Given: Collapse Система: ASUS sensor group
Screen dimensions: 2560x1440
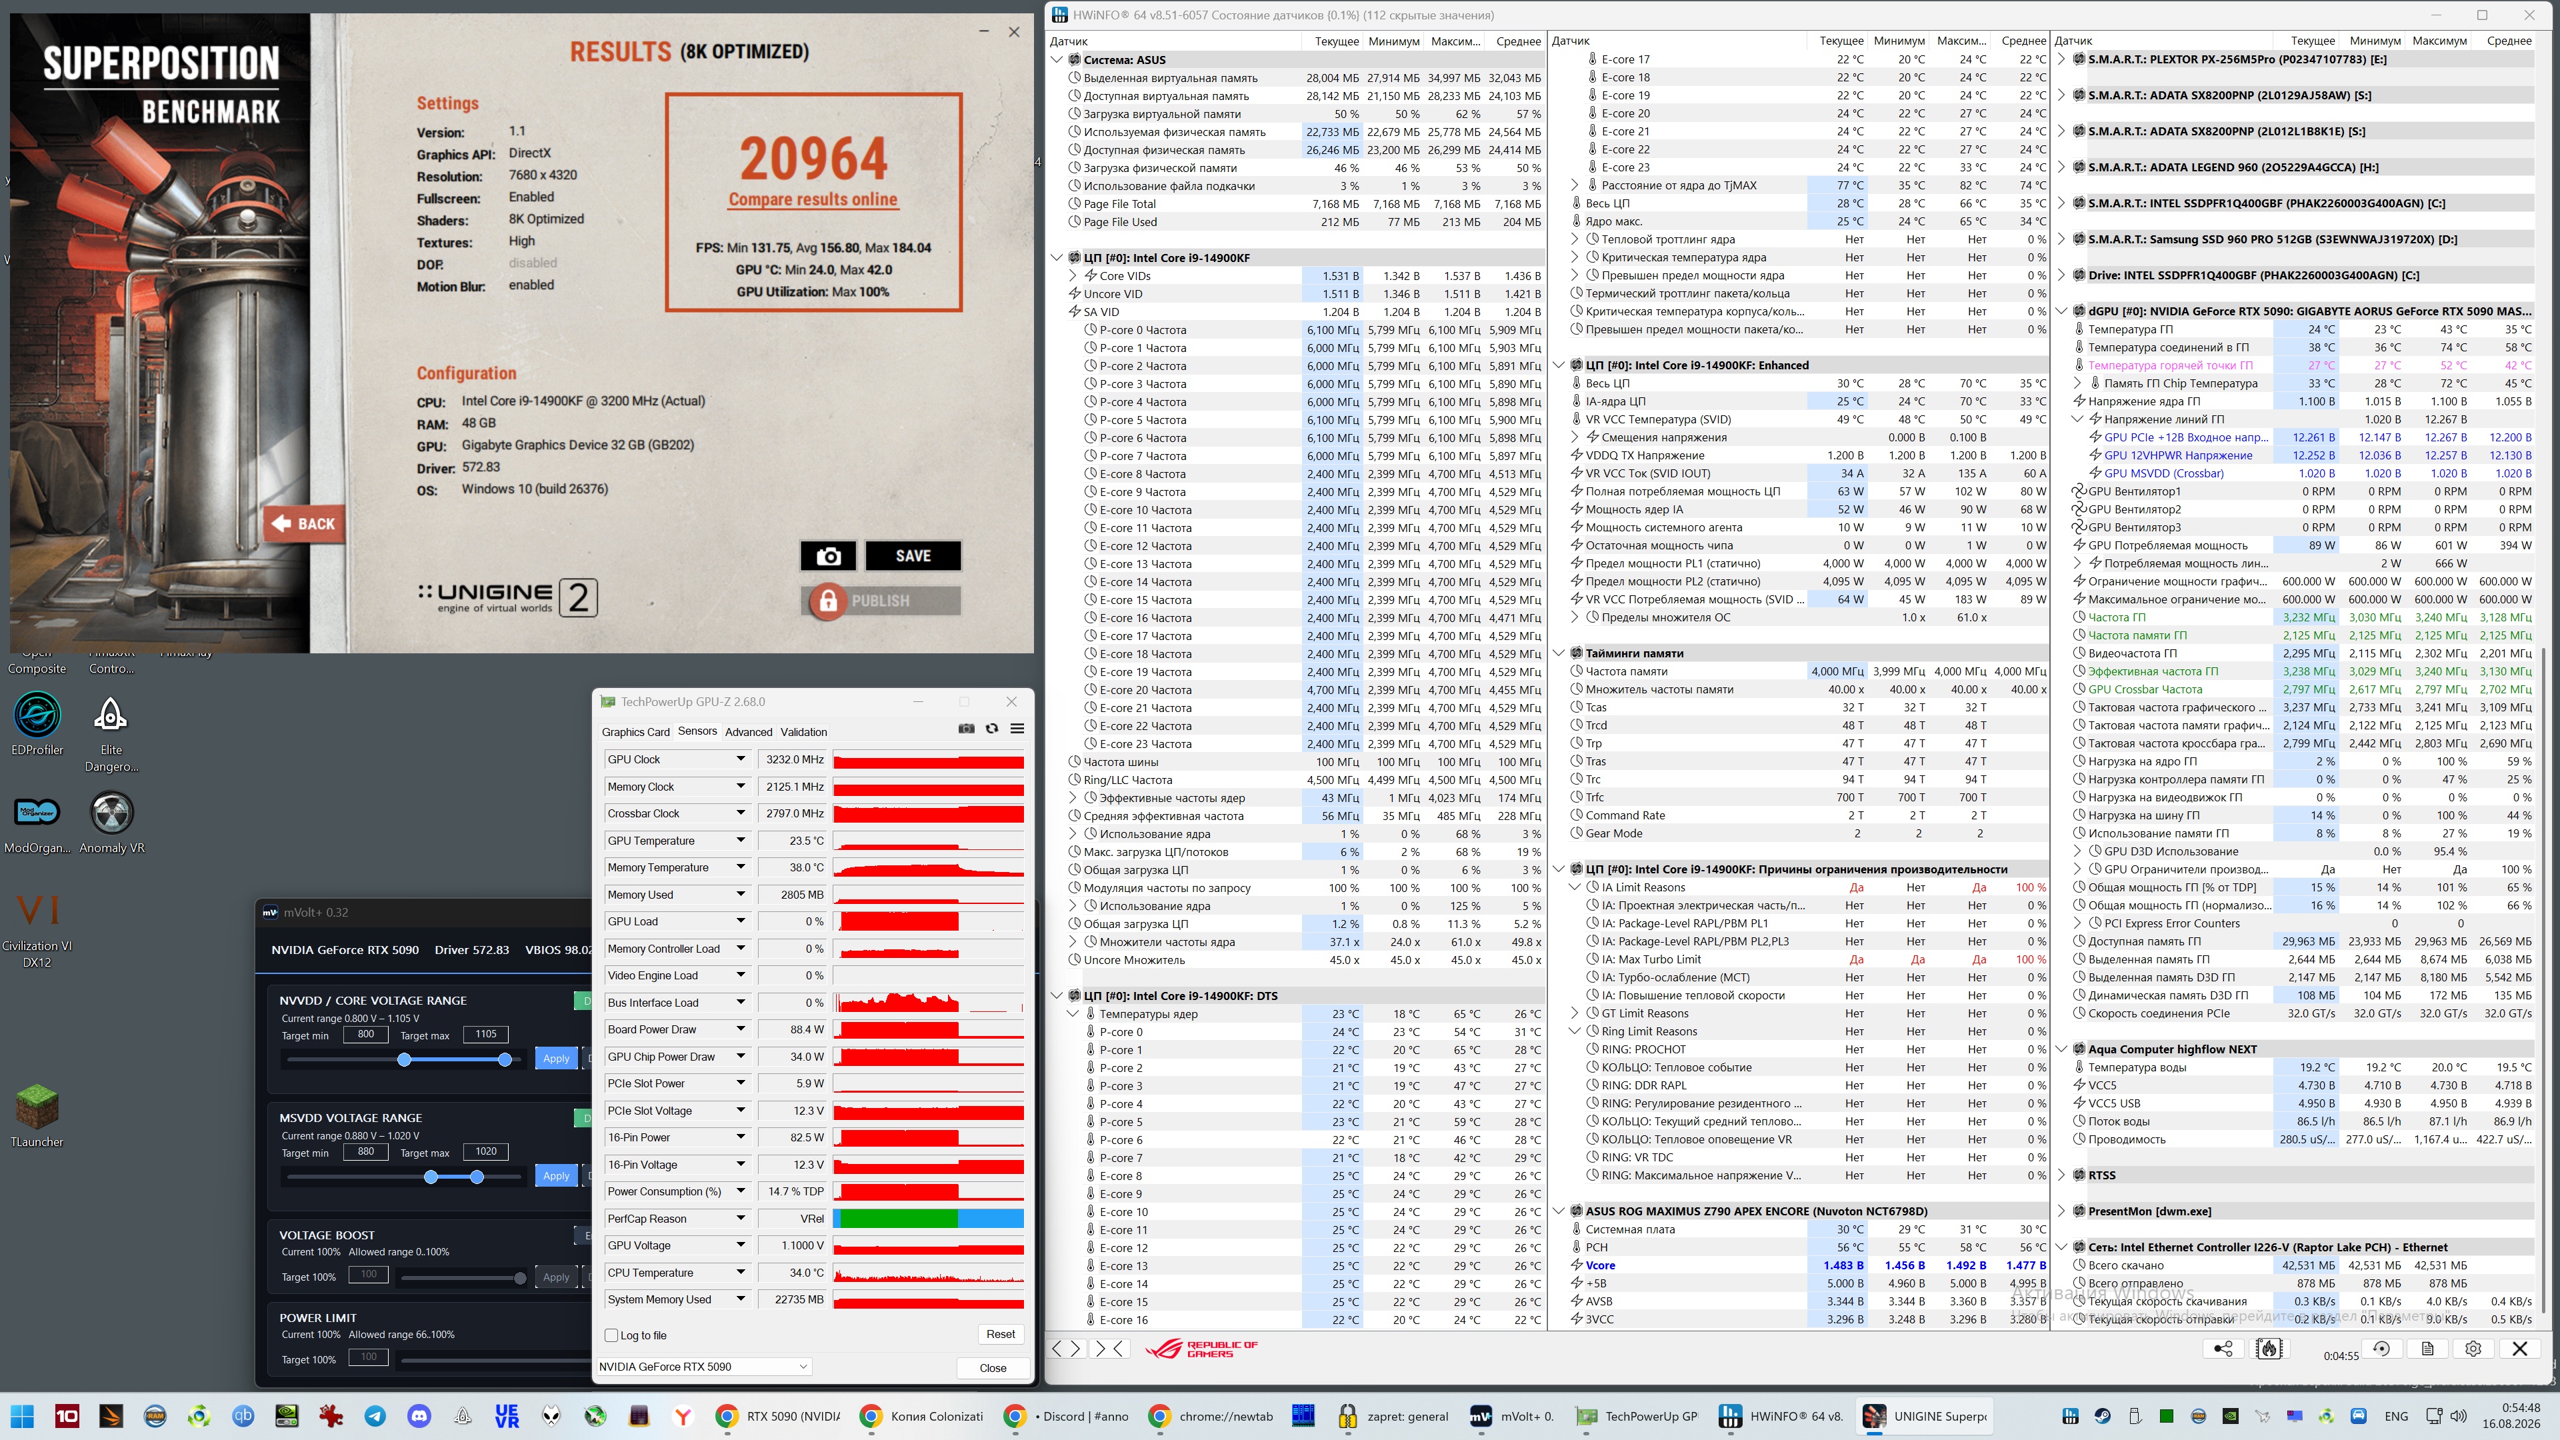Looking at the screenshot, I should pyautogui.click(x=1057, y=59).
